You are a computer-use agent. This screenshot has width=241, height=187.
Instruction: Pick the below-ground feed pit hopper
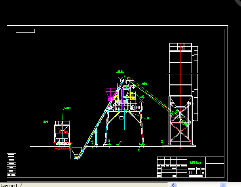pyautogui.click(x=76, y=153)
